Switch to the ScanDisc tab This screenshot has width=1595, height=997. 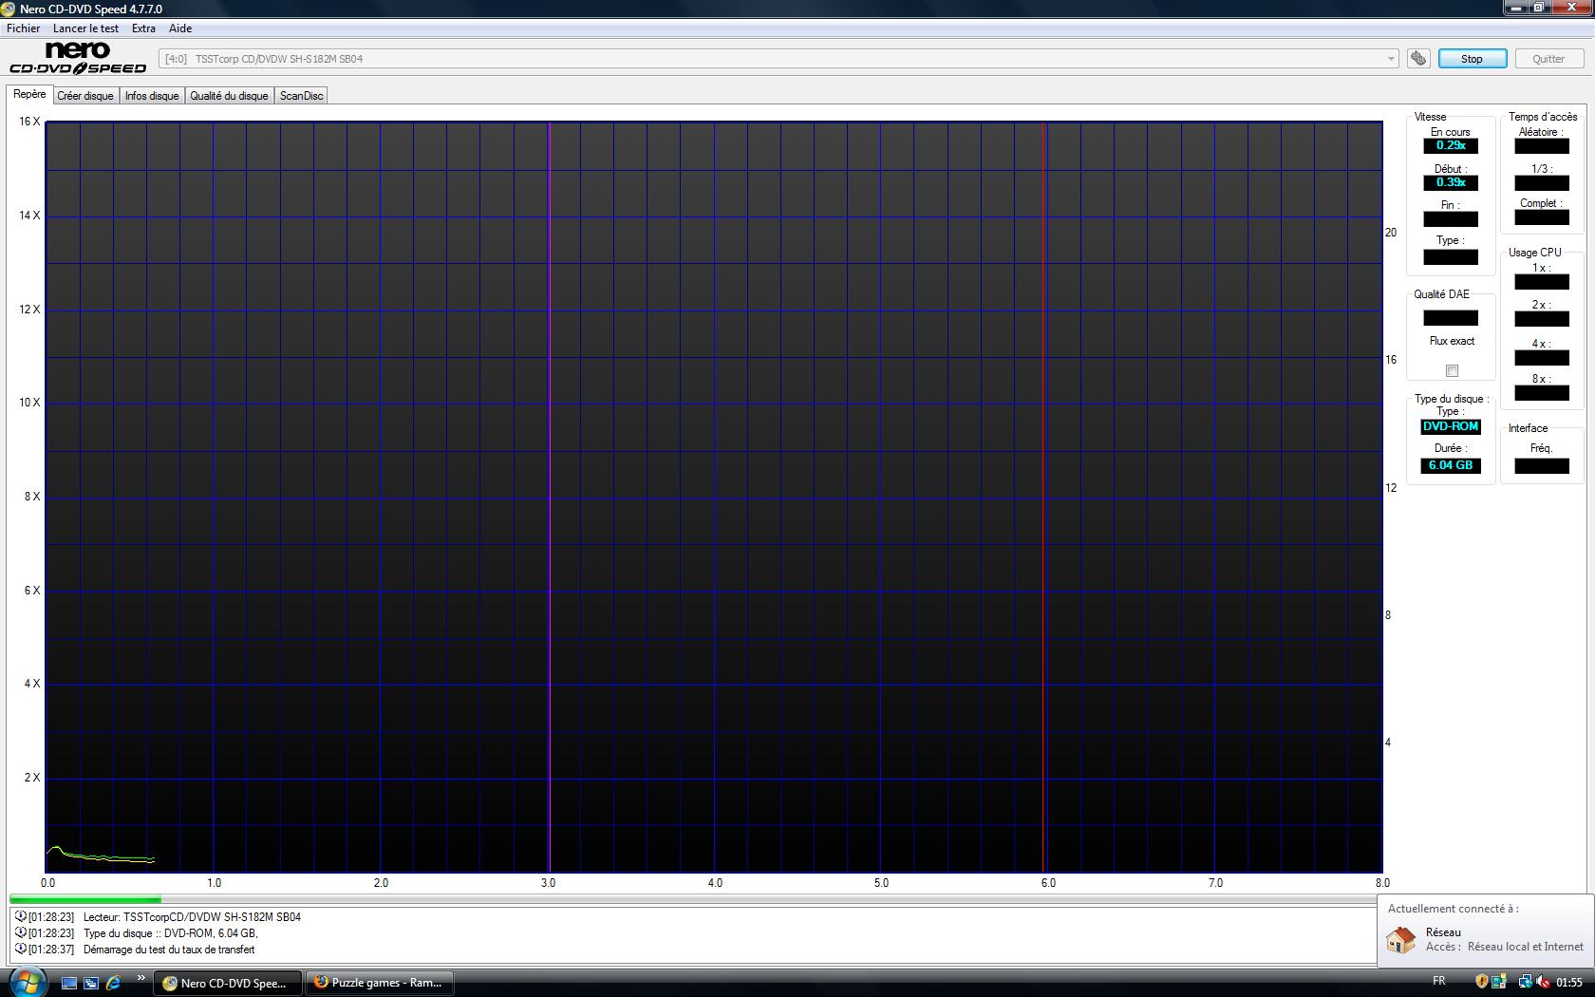click(301, 96)
